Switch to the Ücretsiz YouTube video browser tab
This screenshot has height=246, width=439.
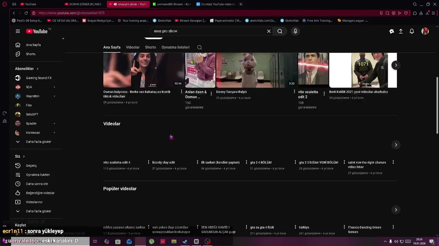(x=216, y=4)
